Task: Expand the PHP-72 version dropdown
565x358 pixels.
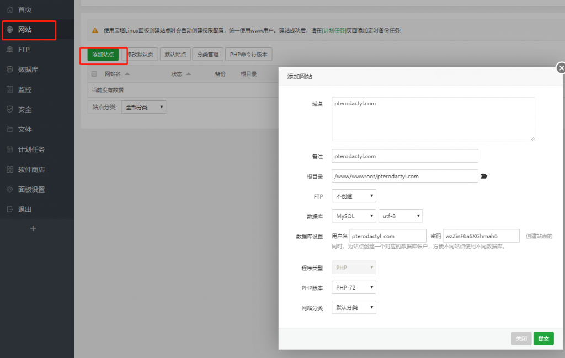Action: (x=354, y=287)
